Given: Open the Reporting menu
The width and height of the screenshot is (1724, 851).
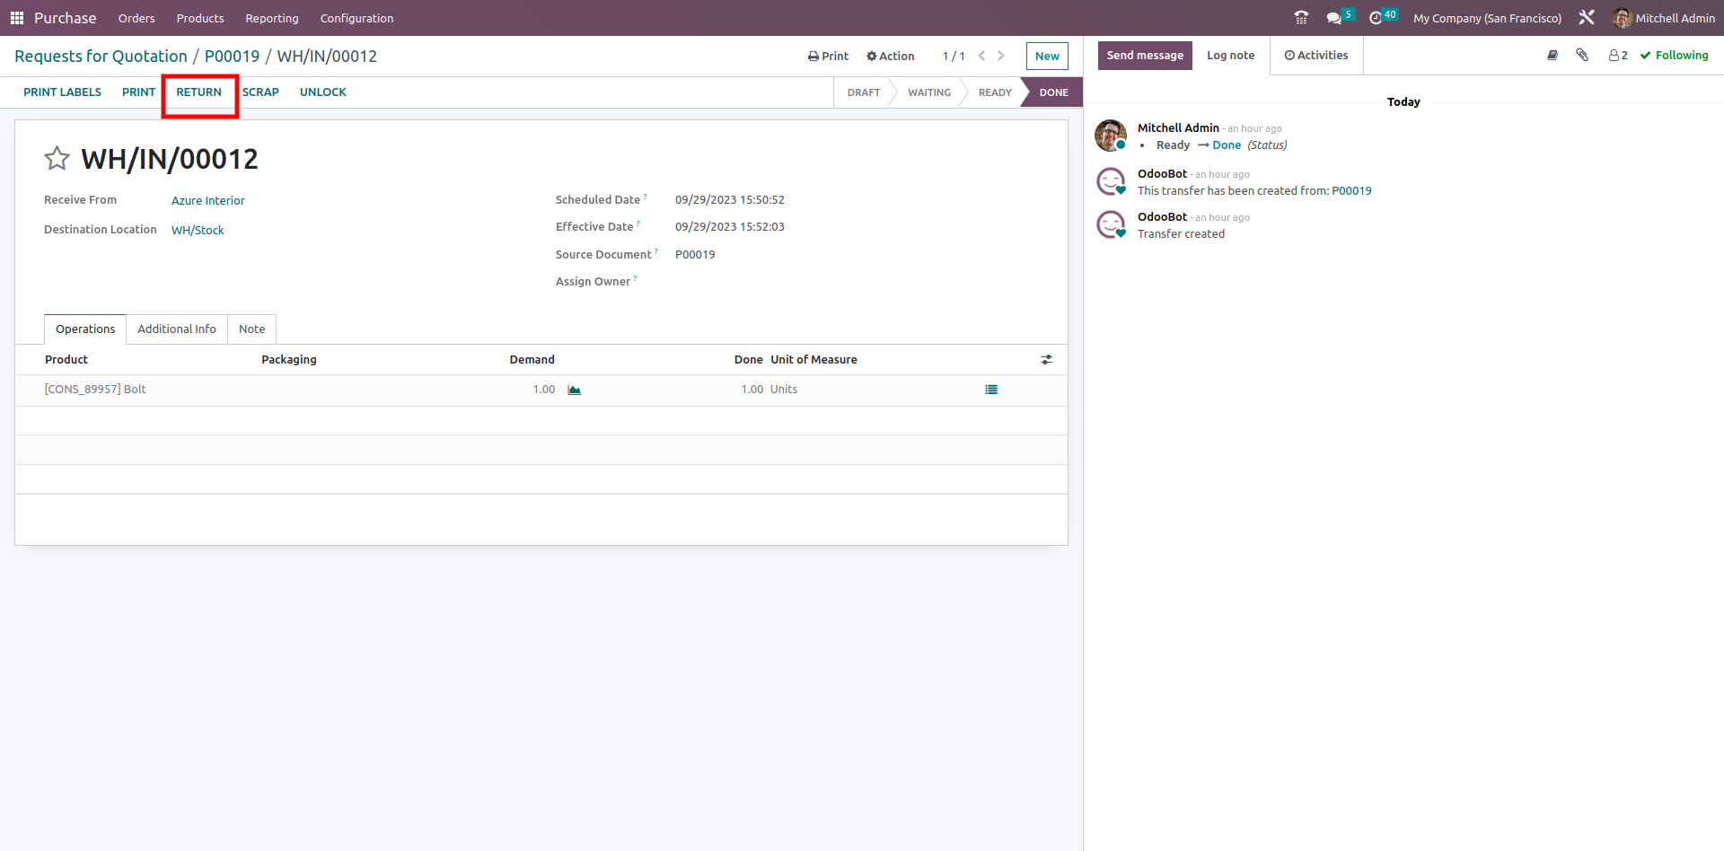Looking at the screenshot, I should point(272,18).
